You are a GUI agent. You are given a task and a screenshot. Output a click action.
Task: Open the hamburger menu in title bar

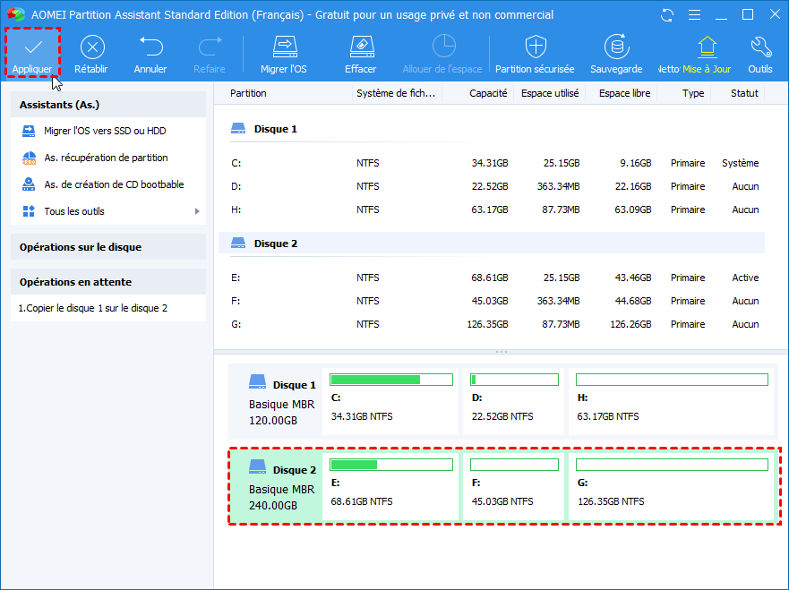[693, 15]
